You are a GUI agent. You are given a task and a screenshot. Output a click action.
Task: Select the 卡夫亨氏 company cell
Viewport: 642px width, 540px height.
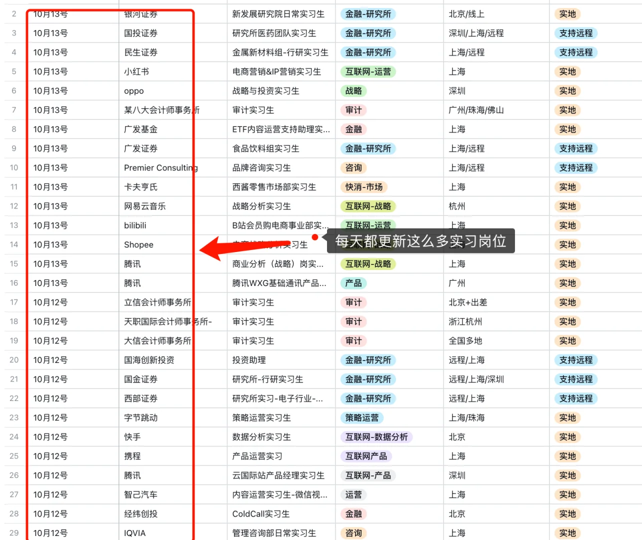coord(172,187)
